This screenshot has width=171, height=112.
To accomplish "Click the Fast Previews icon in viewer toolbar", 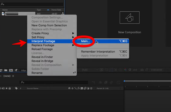I will tap(101, 70).
